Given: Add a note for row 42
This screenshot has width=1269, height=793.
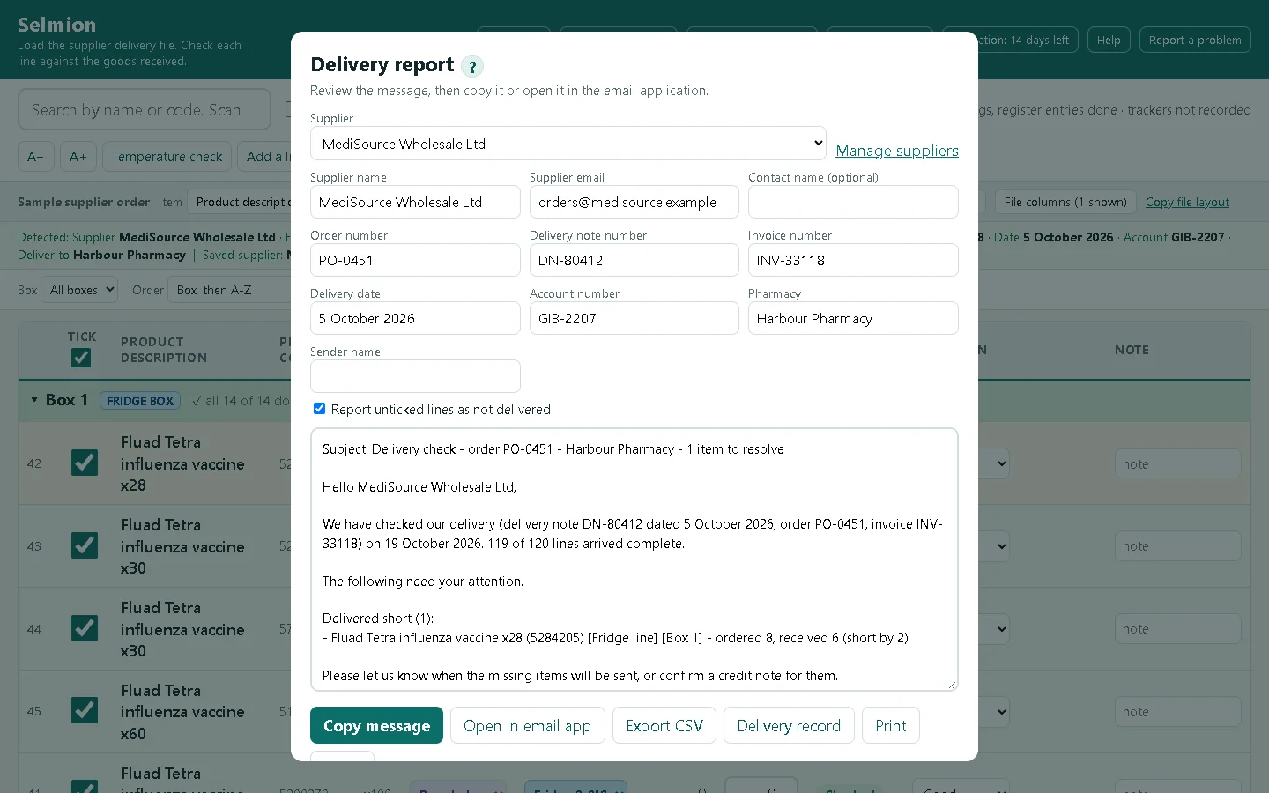Looking at the screenshot, I should [1177, 463].
